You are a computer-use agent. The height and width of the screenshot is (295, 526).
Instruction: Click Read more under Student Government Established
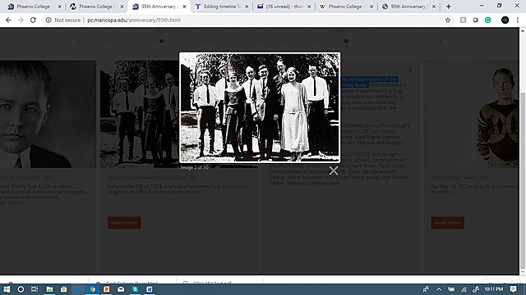click(124, 222)
